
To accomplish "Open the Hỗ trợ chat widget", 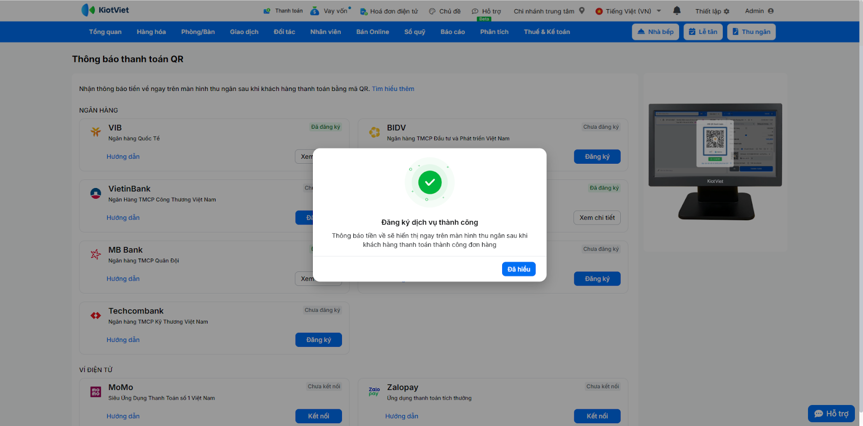I will 831,414.
